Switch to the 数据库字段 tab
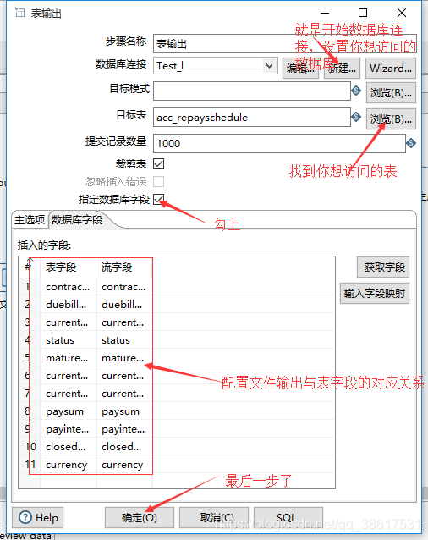This screenshot has width=428, height=540. point(77,219)
